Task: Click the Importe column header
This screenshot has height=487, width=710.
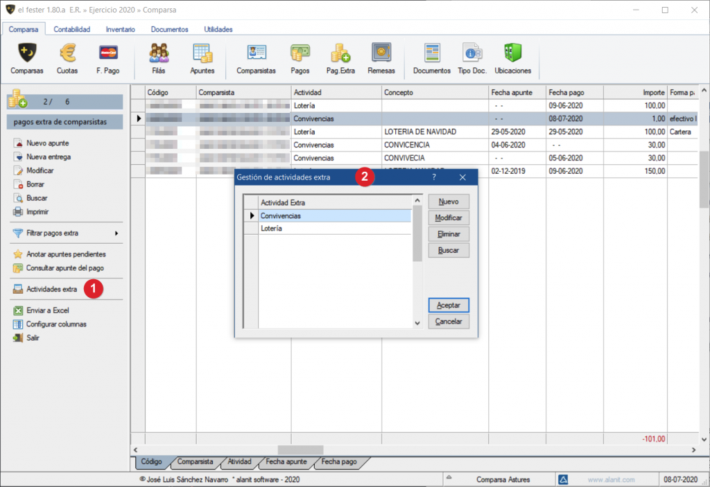Action: tap(634, 92)
